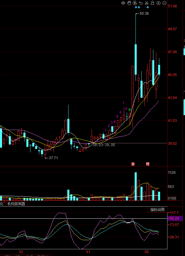The width and height of the screenshot is (185, 256).
Task: Click the 50.38 high price label
Action: (x=144, y=14)
